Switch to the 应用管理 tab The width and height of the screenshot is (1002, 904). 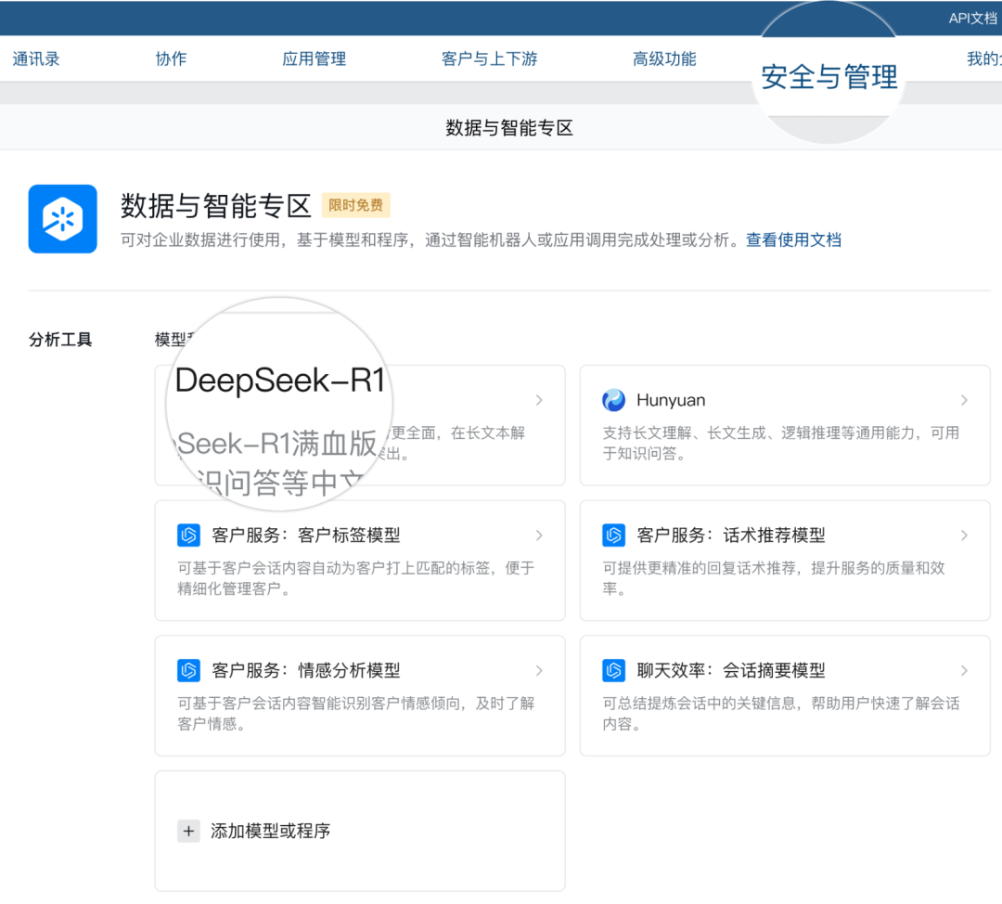314,59
